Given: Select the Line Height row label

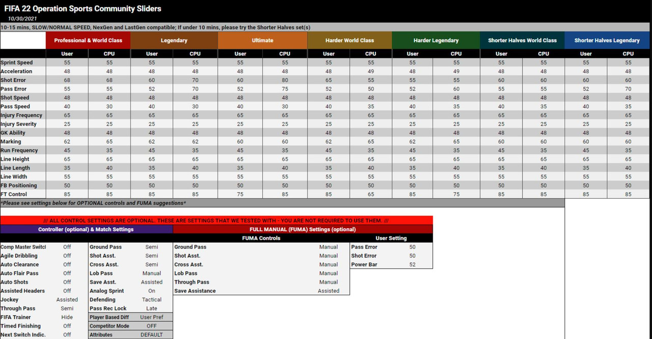Looking at the screenshot, I should point(15,159).
